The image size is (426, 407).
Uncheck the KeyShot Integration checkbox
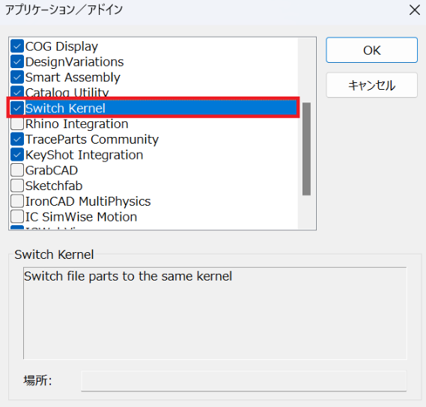pos(16,155)
